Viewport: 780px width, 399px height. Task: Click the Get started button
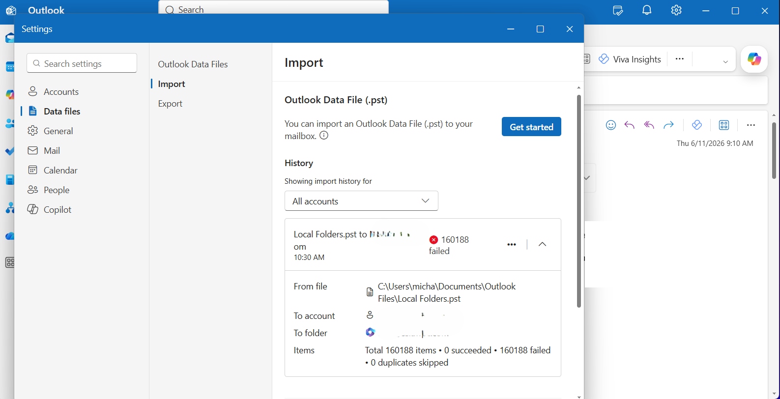pos(531,127)
